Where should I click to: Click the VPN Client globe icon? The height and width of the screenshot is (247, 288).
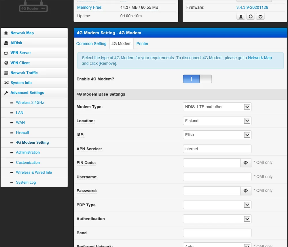click(6, 63)
